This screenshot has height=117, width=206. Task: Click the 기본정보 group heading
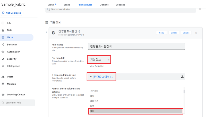click(x=55, y=22)
